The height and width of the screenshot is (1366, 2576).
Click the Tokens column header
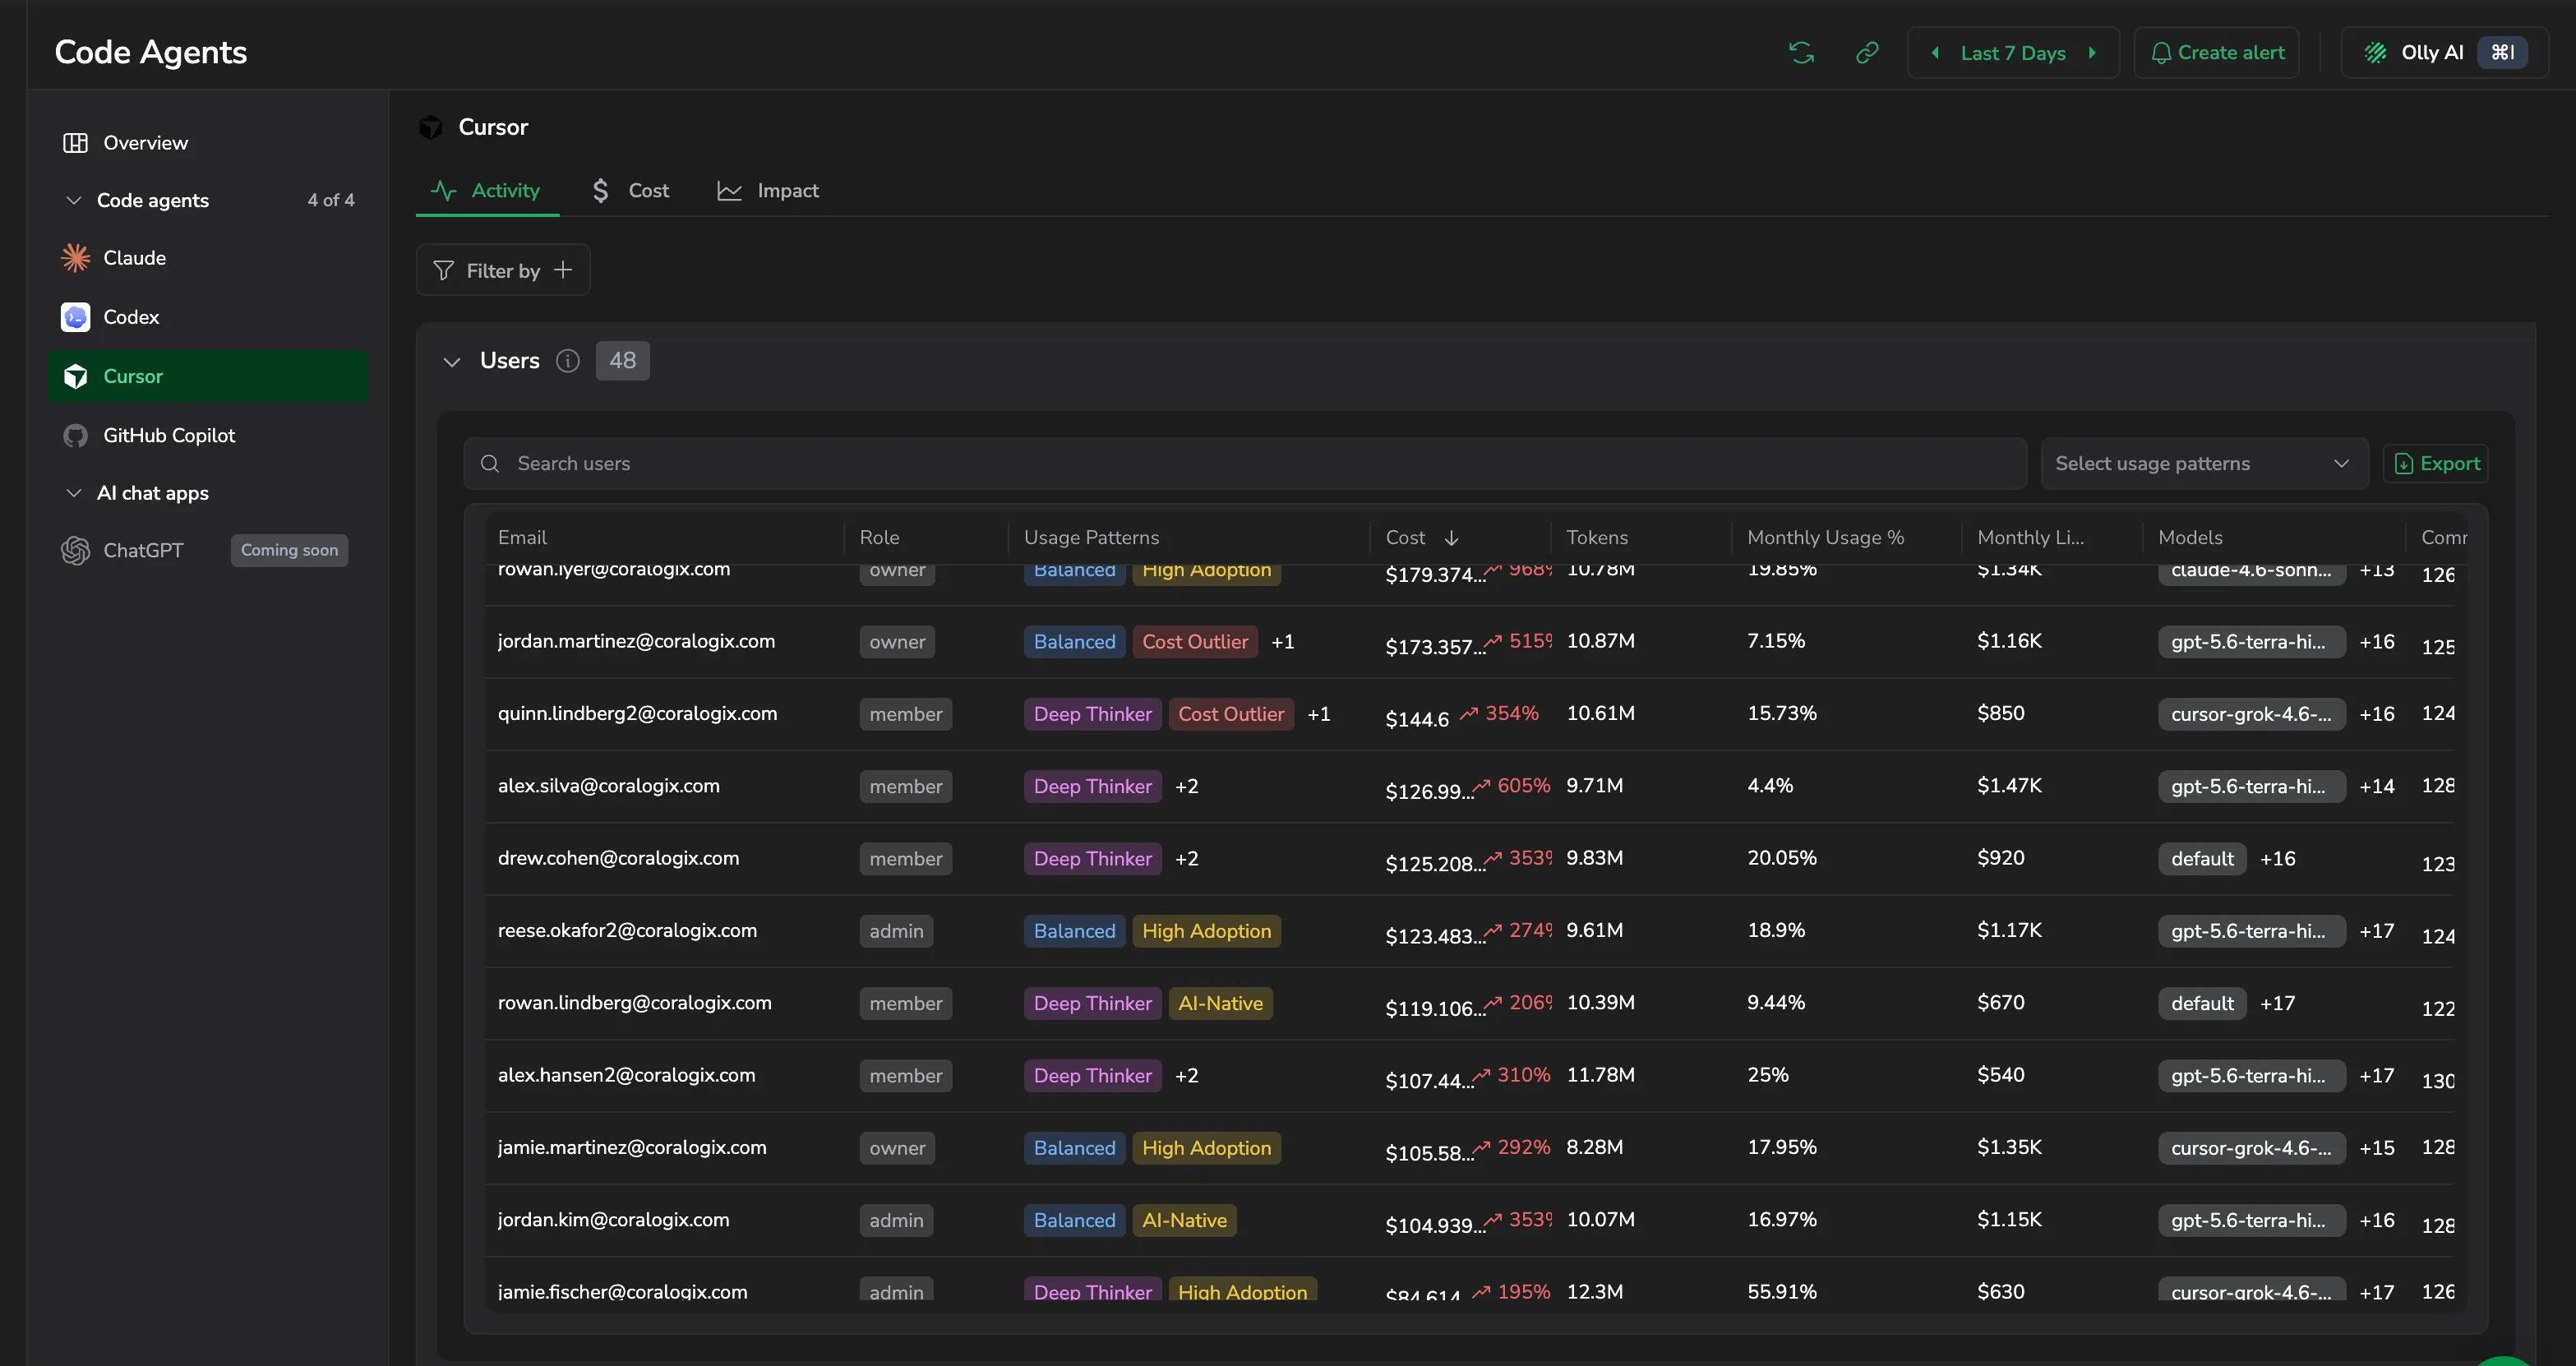click(1596, 538)
